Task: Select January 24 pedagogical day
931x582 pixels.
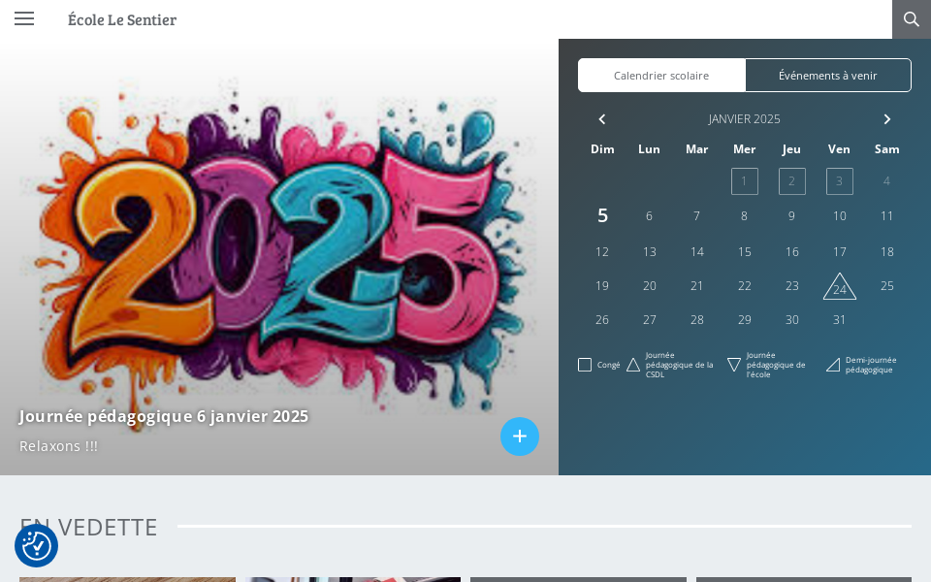Action: tap(840, 288)
